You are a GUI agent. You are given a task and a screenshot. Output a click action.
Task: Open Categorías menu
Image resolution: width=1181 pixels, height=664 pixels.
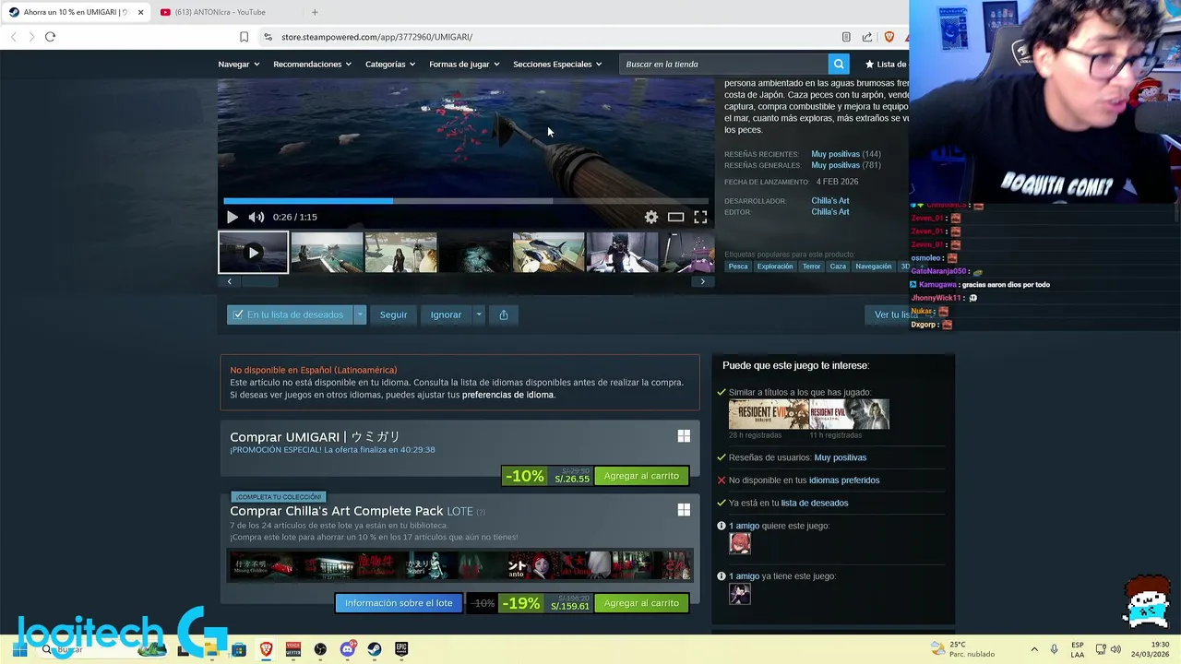(390, 64)
